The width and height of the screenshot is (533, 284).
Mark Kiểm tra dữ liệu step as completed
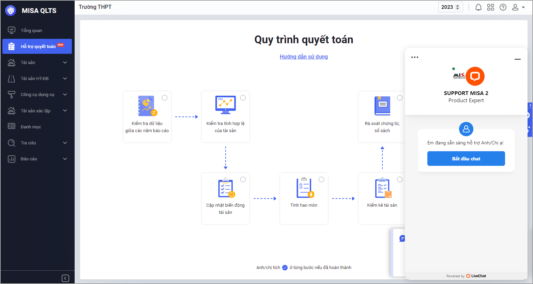tap(165, 98)
